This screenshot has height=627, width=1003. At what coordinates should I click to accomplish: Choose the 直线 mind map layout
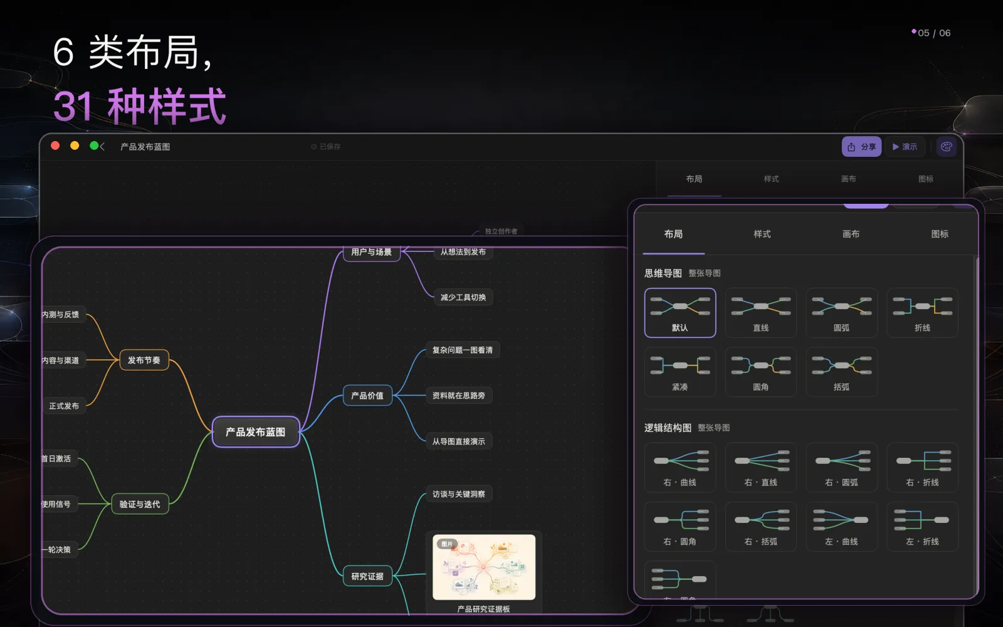[761, 313]
